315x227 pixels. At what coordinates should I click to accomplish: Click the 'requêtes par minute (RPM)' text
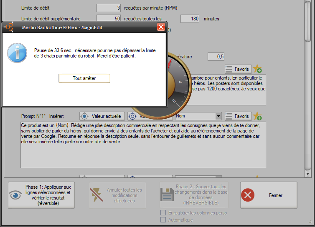[151, 8]
